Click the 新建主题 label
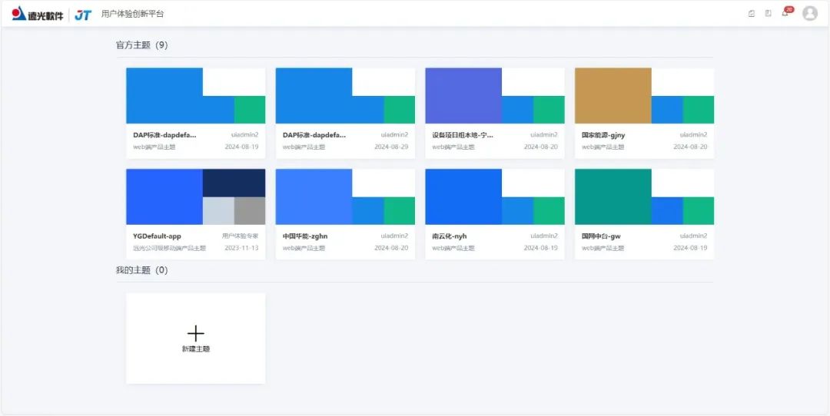830x416 pixels. [x=195, y=349]
